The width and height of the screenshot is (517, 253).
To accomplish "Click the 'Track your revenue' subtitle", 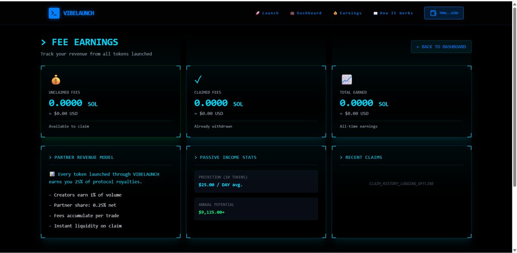I will pos(96,54).
